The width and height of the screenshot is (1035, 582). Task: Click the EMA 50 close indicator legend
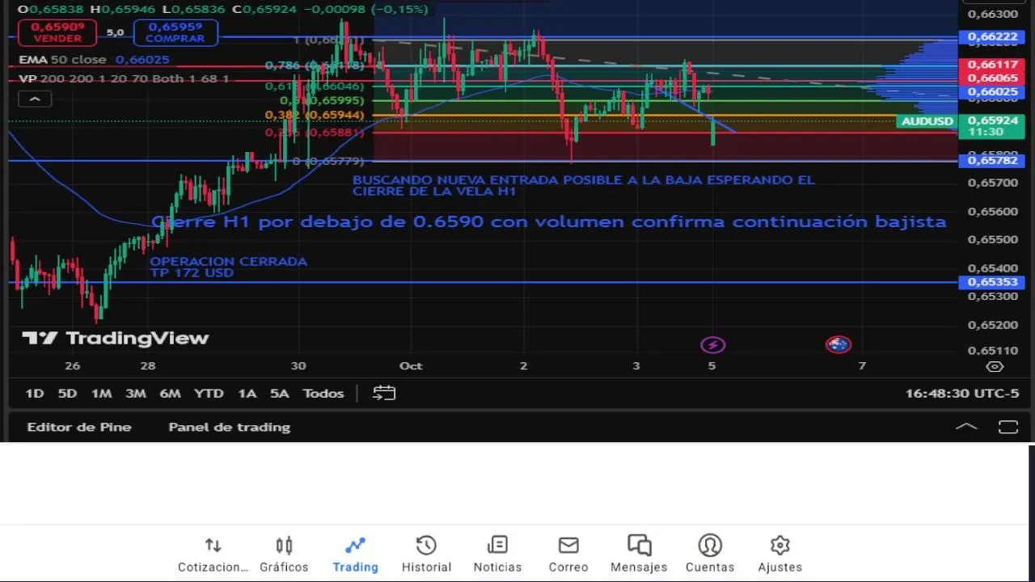[x=94, y=59]
